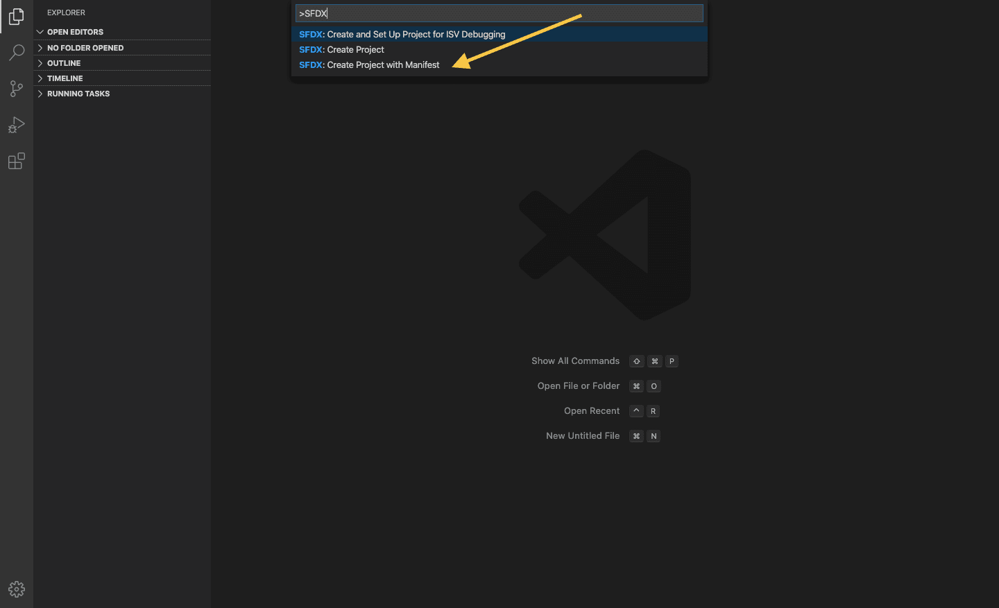This screenshot has width=999, height=608.
Task: Click the Explorer panel title
Action: pos(66,12)
